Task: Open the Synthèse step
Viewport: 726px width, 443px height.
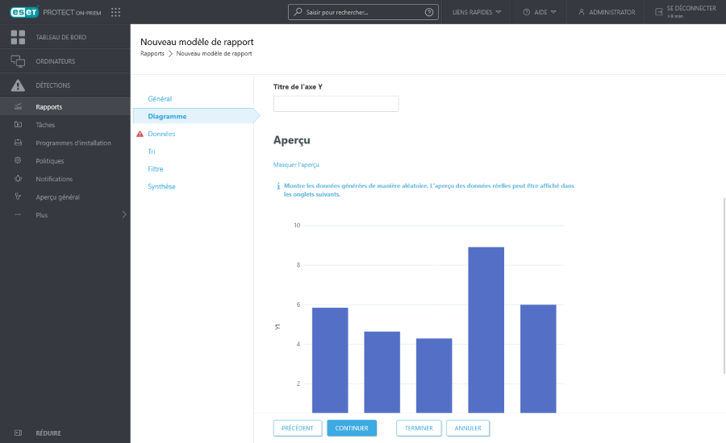Action: coord(161,187)
